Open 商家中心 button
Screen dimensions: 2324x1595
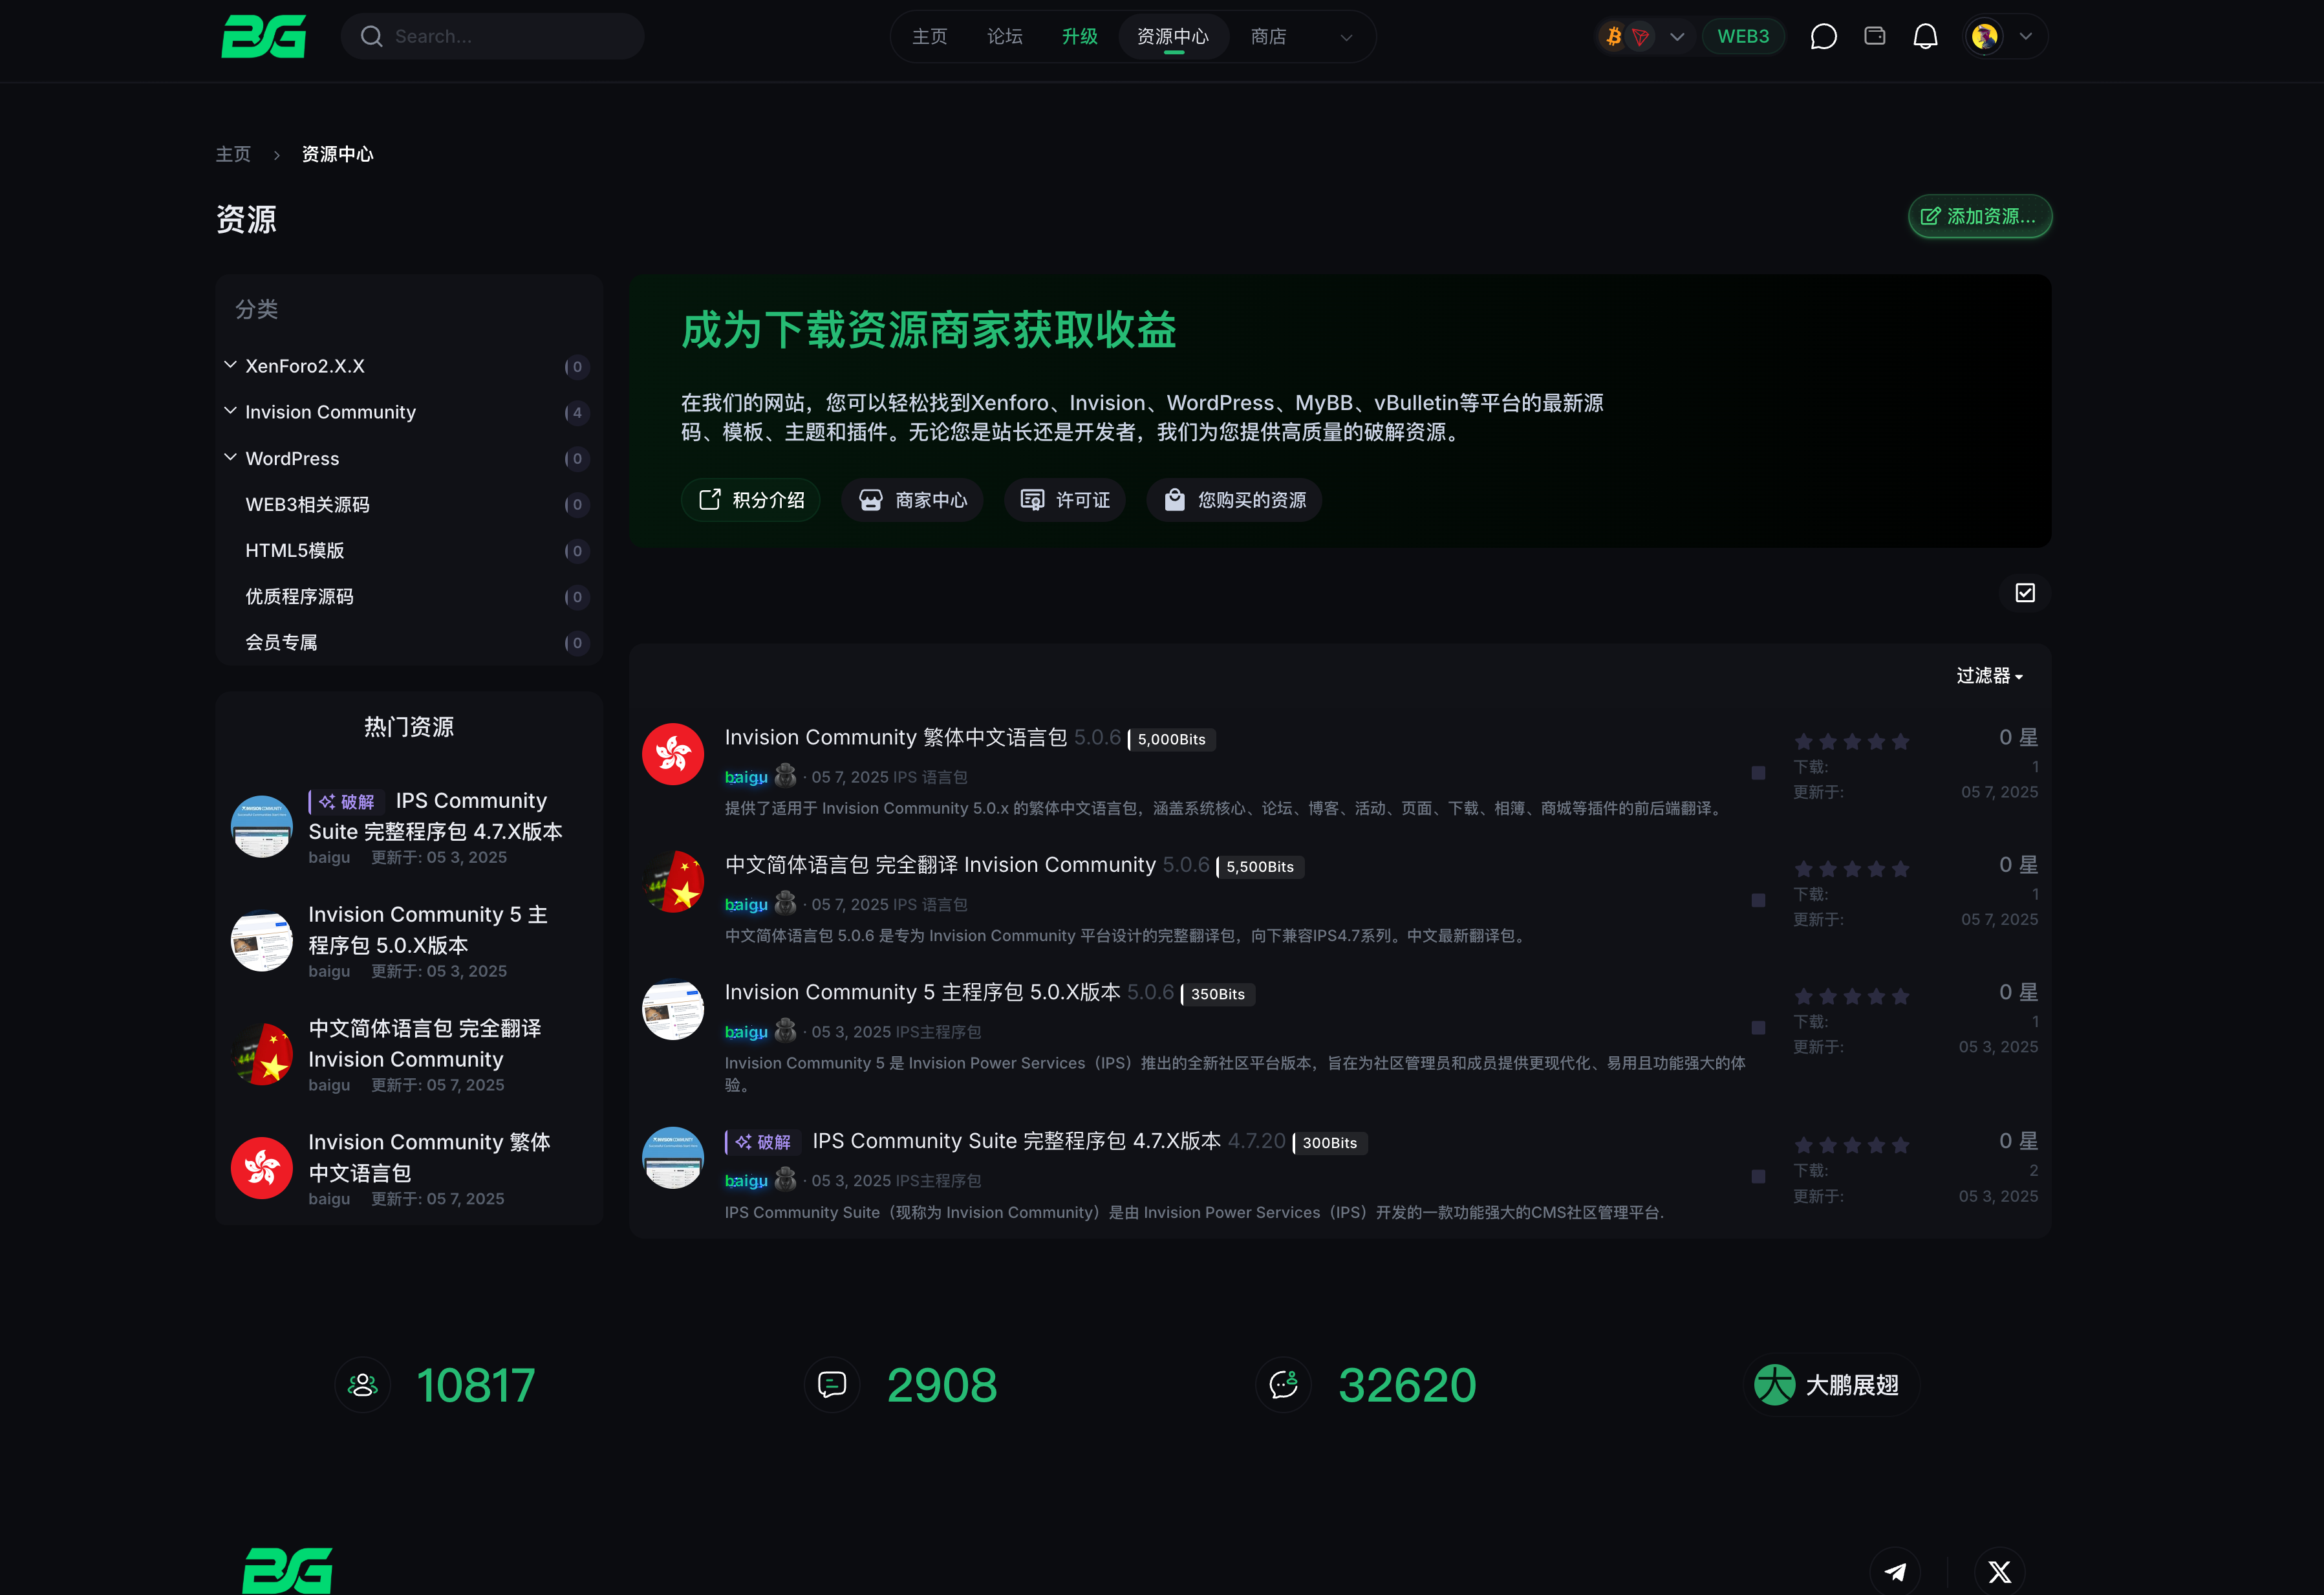coord(912,500)
